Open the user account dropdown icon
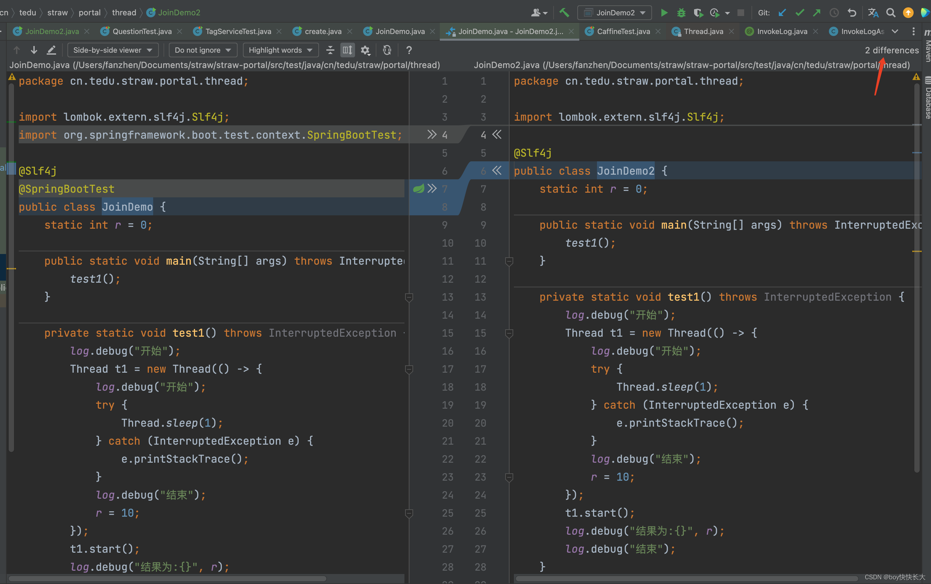The width and height of the screenshot is (931, 584). tap(539, 13)
